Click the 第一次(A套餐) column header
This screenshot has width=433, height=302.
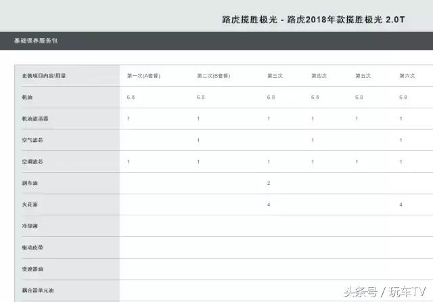point(143,76)
